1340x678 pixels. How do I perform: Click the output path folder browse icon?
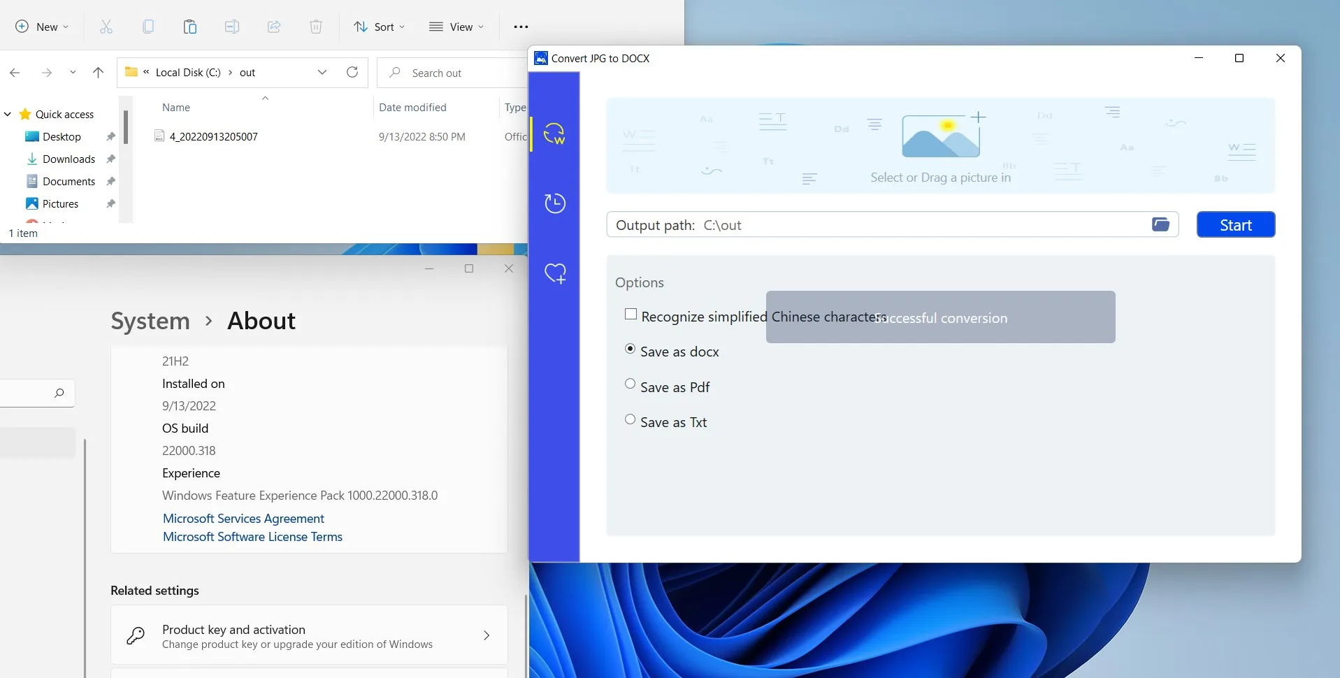coord(1160,224)
